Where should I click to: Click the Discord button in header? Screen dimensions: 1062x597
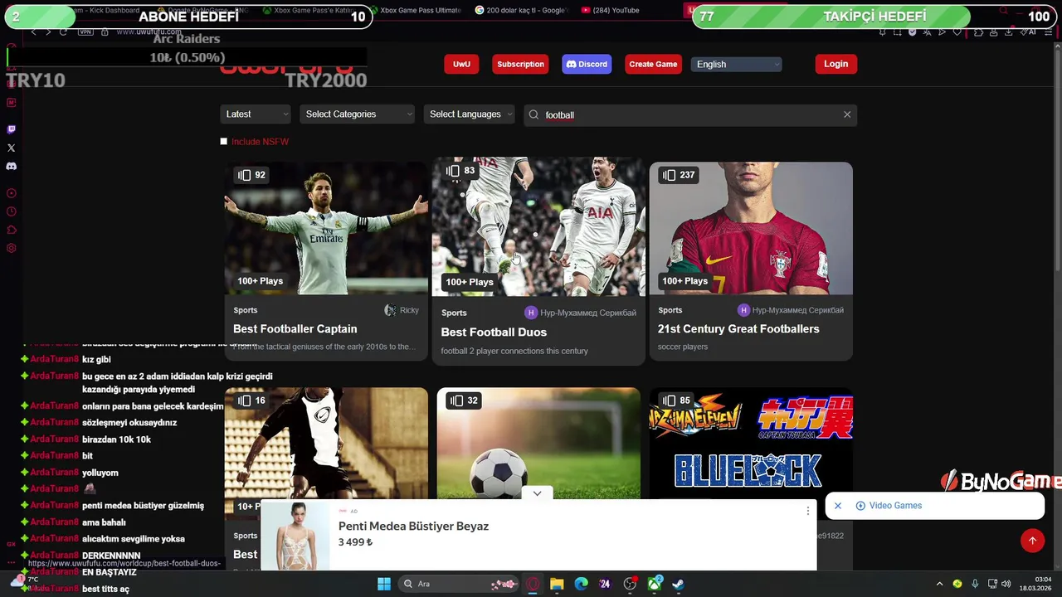coord(587,64)
